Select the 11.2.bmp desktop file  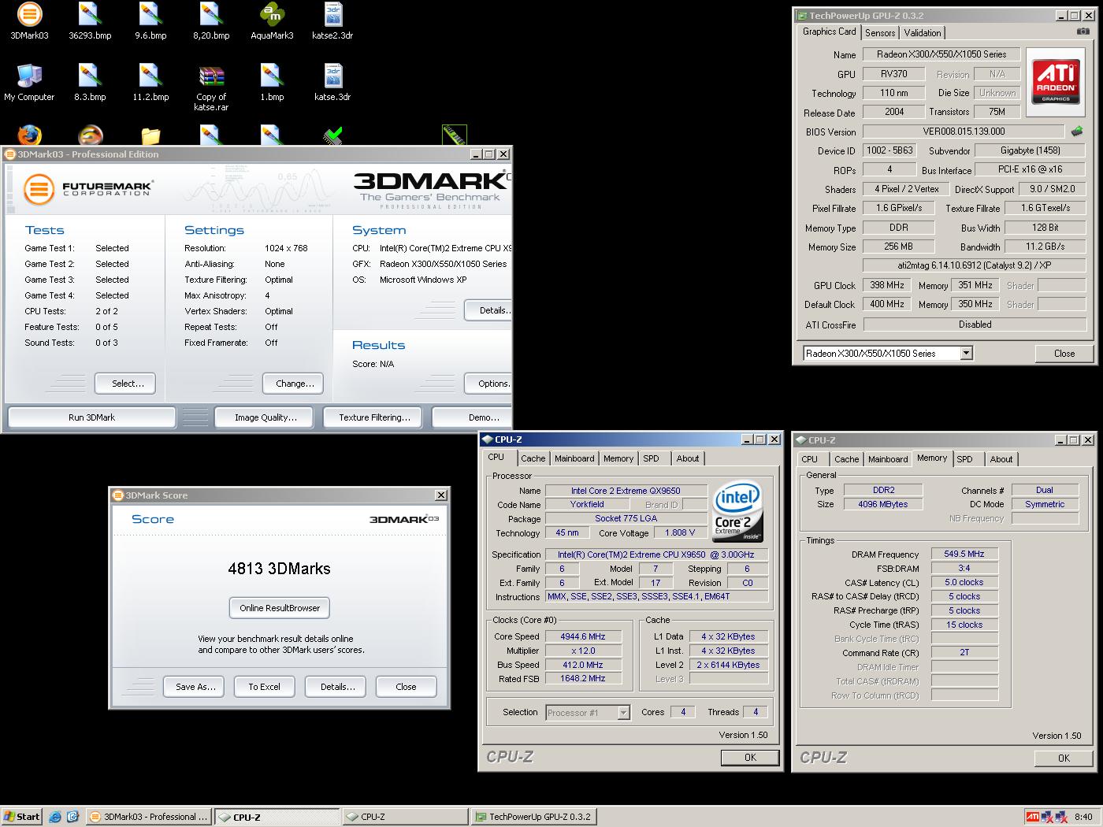[x=150, y=83]
